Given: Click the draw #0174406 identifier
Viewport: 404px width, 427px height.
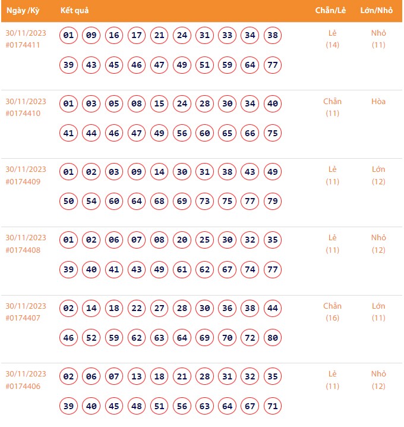Looking at the screenshot, I should pos(23,386).
